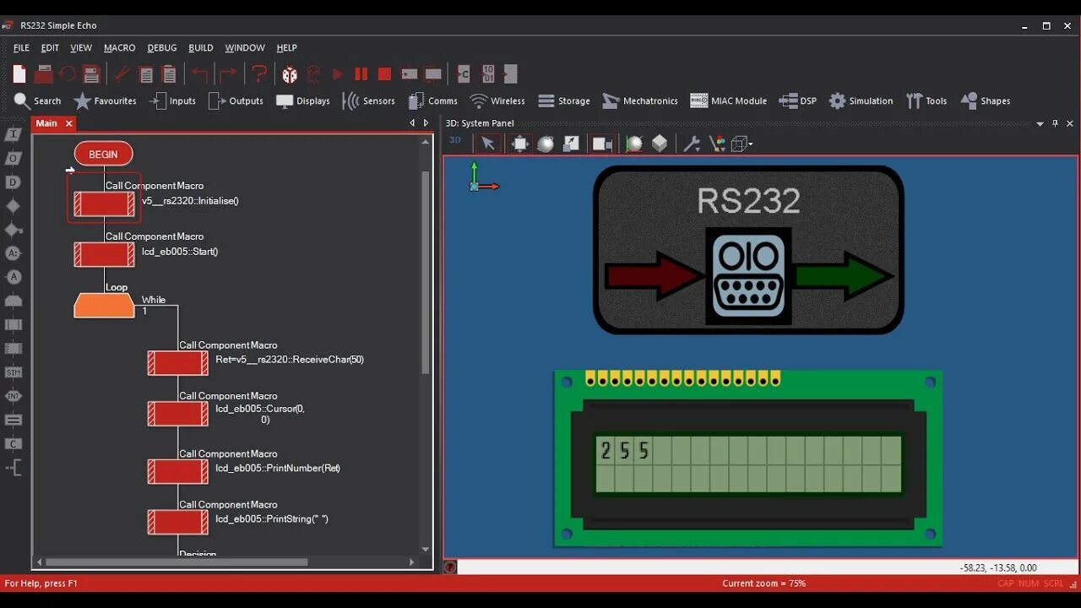
Task: Compile to C code icon
Action: pyautogui.click(x=463, y=74)
